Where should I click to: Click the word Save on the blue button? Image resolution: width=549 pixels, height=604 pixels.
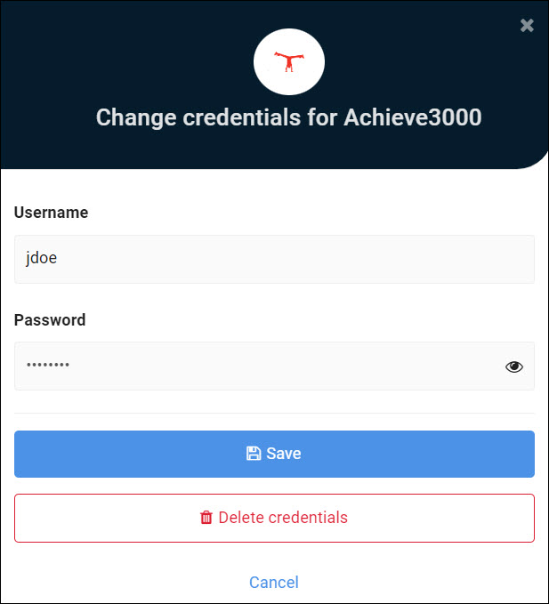click(x=284, y=454)
